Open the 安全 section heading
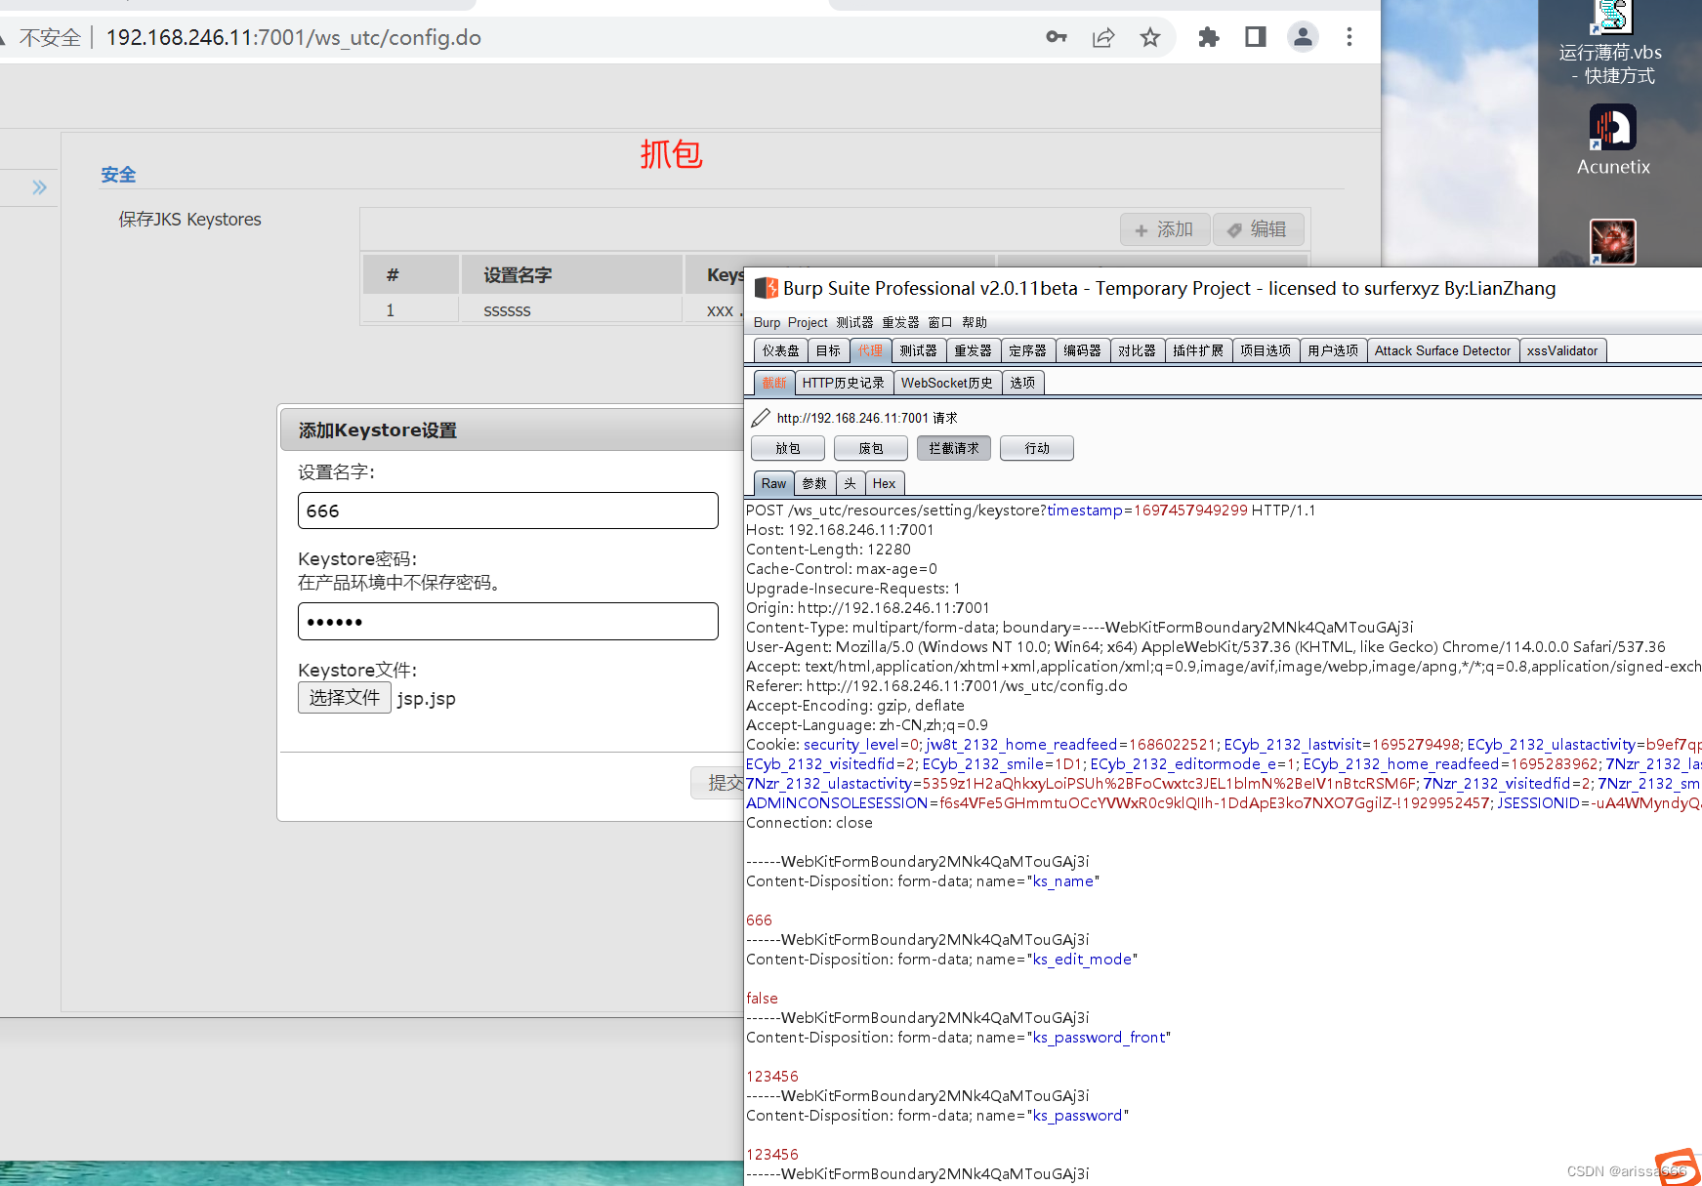Screen dimensions: 1702x1186 coord(118,175)
